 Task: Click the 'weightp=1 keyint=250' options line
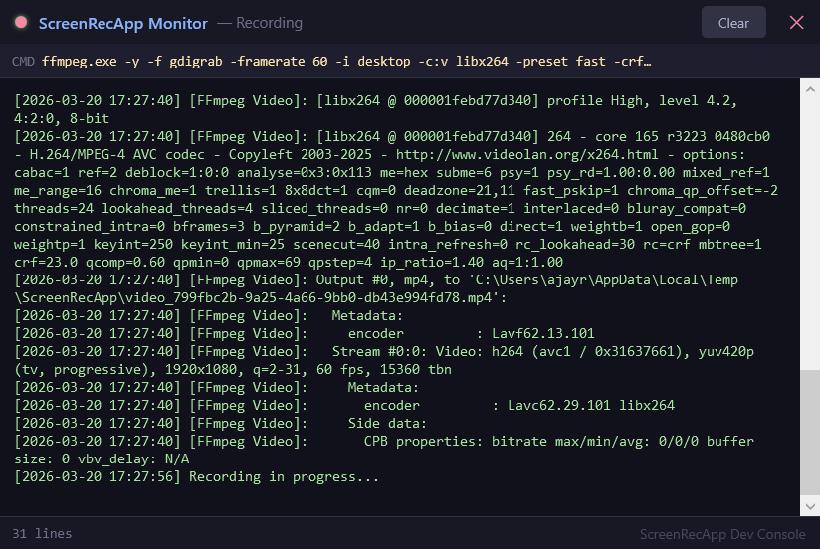point(388,245)
